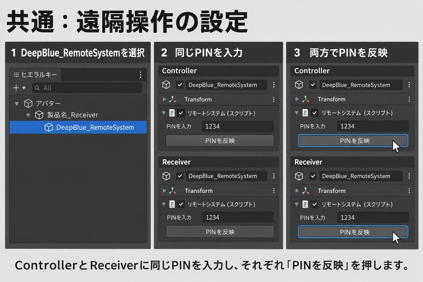
Task: Collapse the 製品名_Receiver tree node arrow
Action: click(28, 115)
